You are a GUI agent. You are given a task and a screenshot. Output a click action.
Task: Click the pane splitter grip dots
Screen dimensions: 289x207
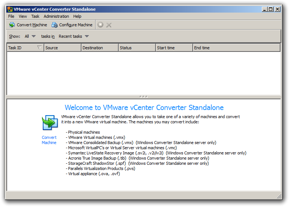click(x=144, y=97)
